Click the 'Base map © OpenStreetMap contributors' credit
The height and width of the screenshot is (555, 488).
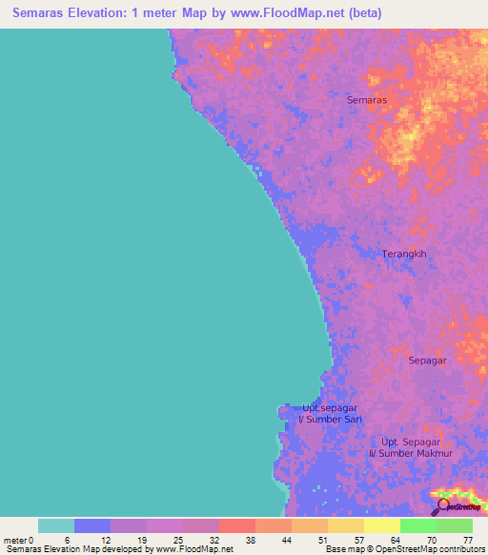coord(405,549)
